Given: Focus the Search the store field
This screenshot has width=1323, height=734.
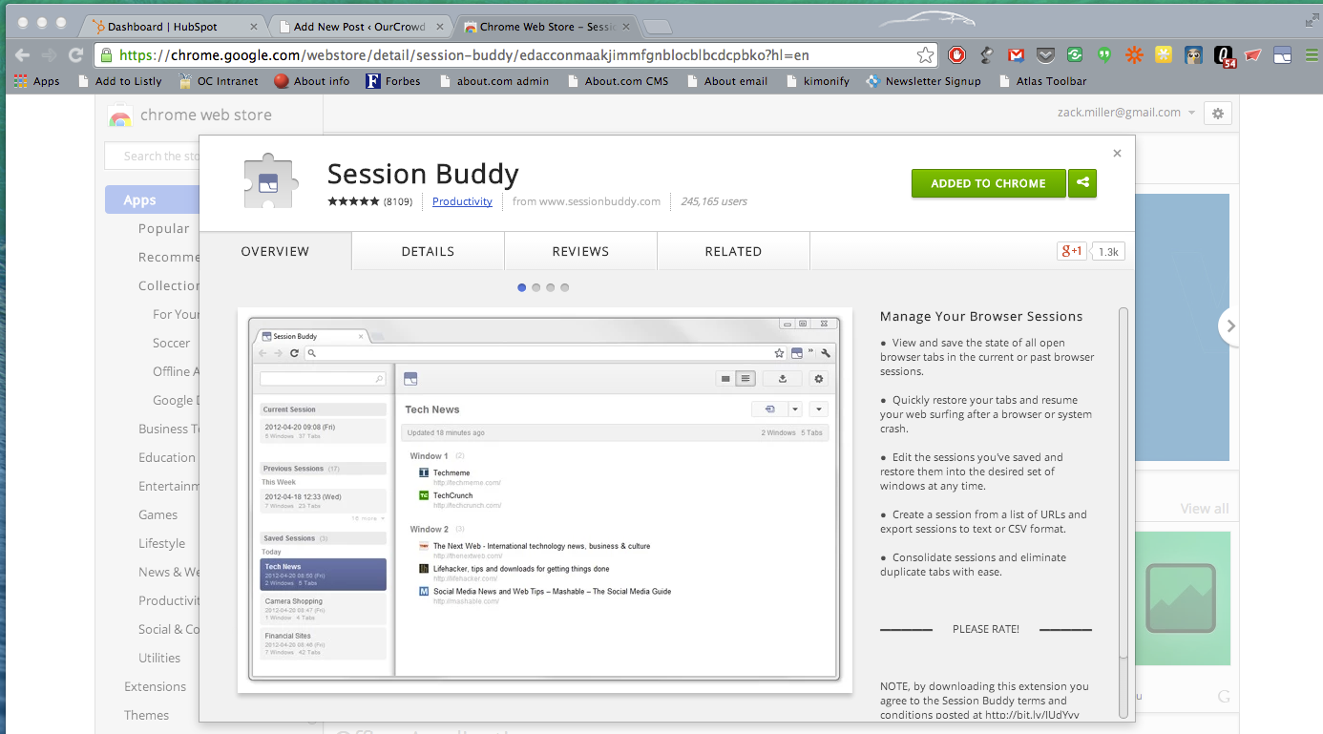Looking at the screenshot, I should pos(153,156).
